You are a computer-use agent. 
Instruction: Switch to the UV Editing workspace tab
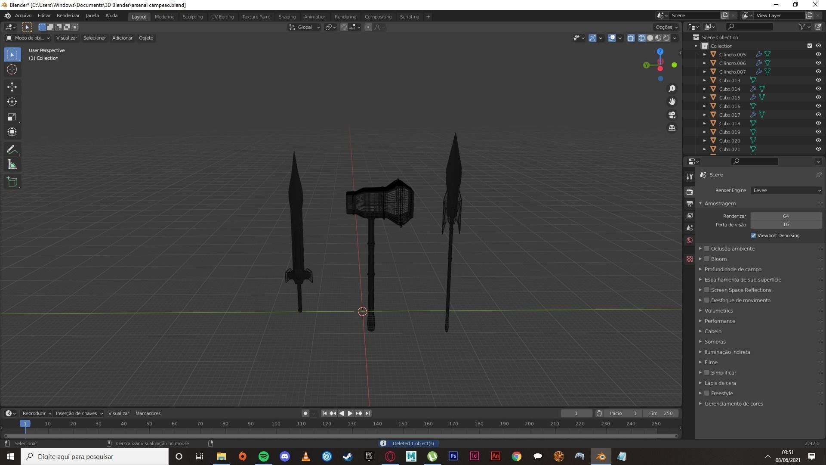(222, 17)
